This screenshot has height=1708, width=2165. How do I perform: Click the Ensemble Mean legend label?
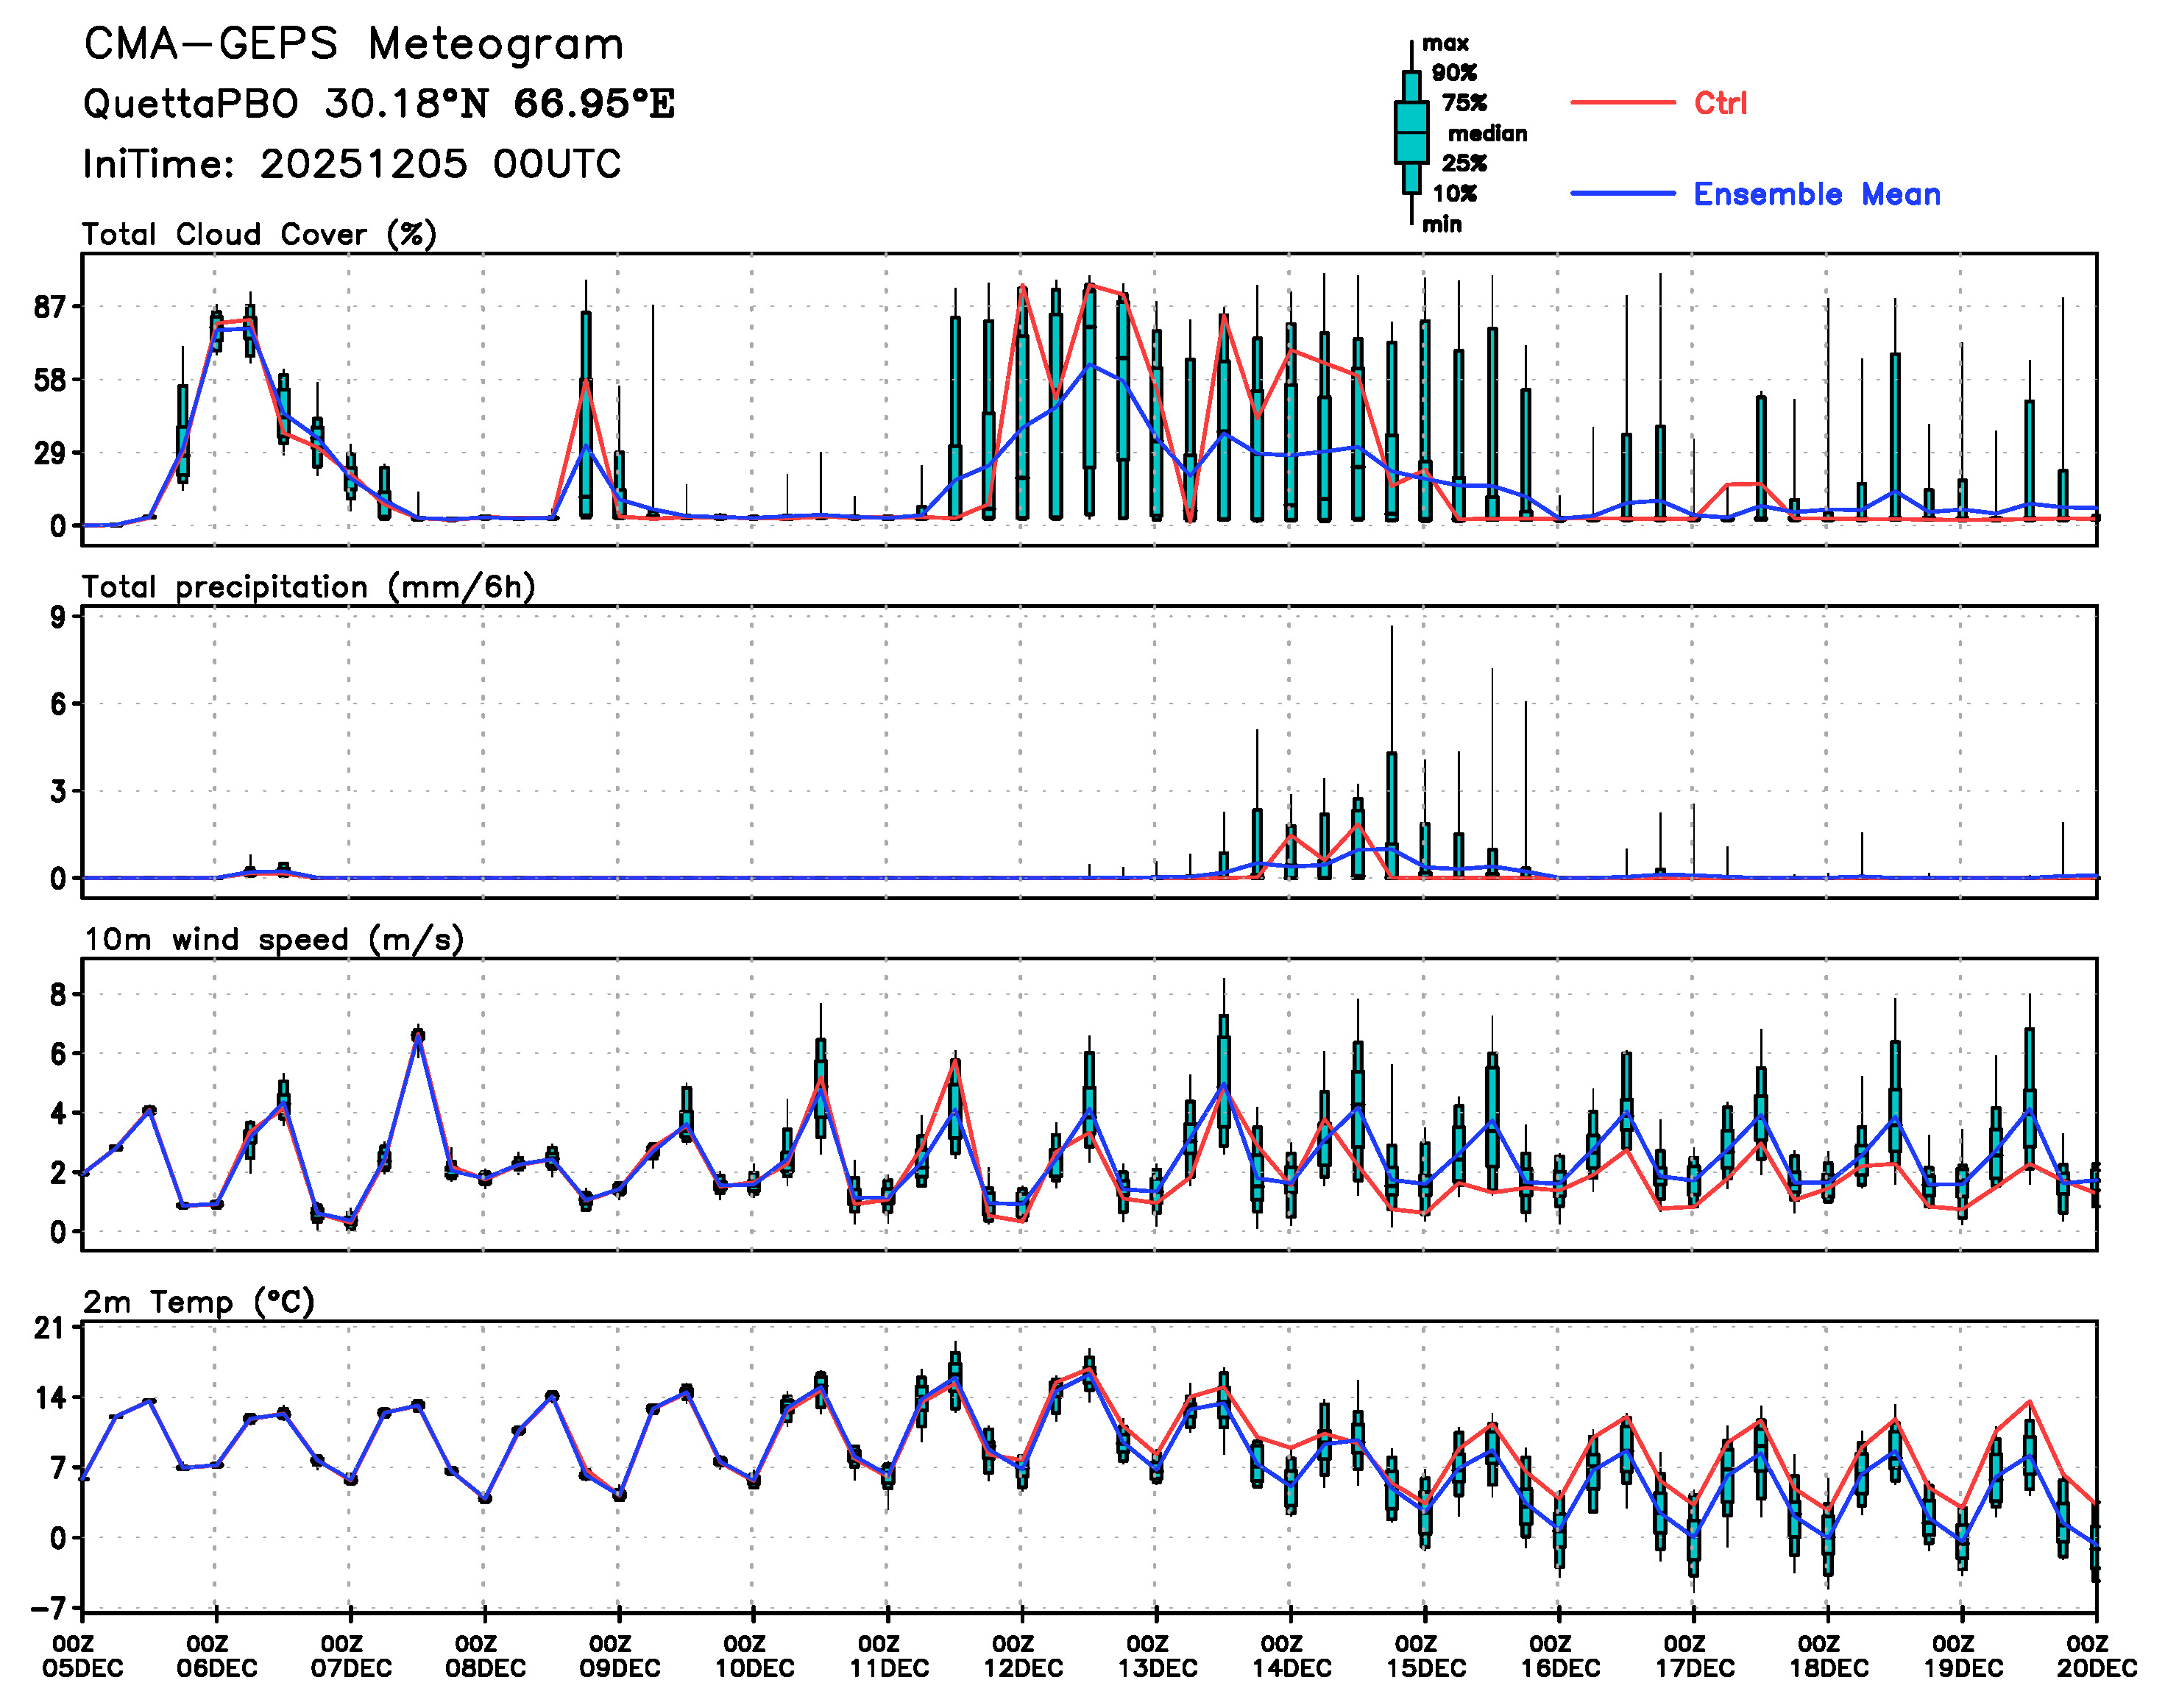click(x=1816, y=194)
